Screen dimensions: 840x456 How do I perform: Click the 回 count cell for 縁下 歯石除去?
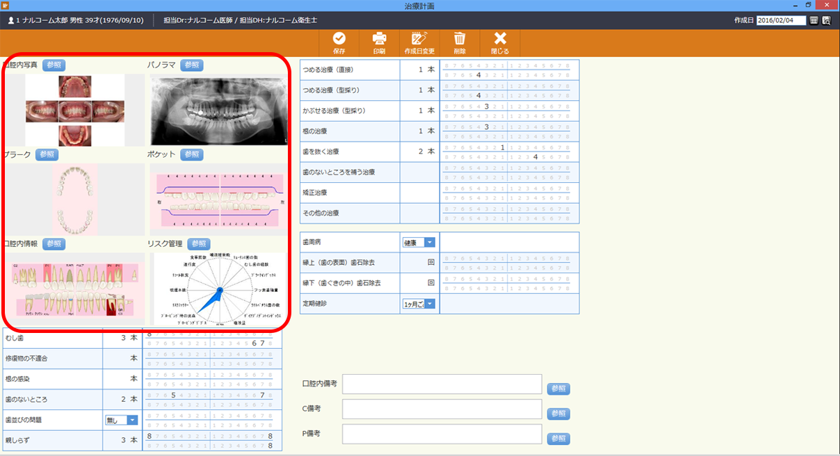[420, 284]
